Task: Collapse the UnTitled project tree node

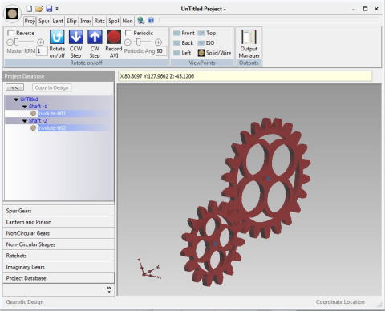Action: (16, 99)
